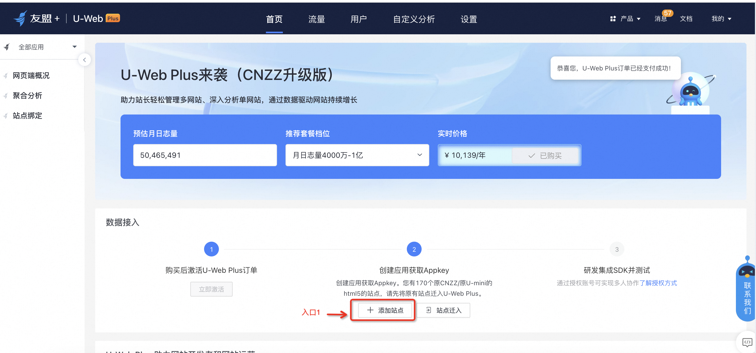Click the step 1 circle indicator
The image size is (756, 353).
pyautogui.click(x=211, y=249)
